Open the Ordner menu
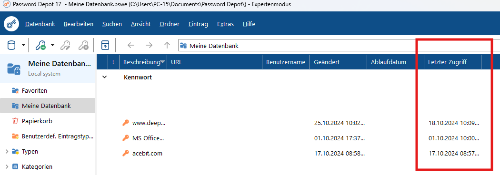Screen dimensions: 500x175 [170, 24]
